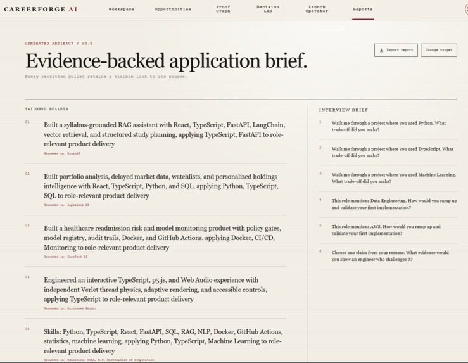The height and width of the screenshot is (363, 468).
Task: Click the Change target button
Action: click(439, 50)
